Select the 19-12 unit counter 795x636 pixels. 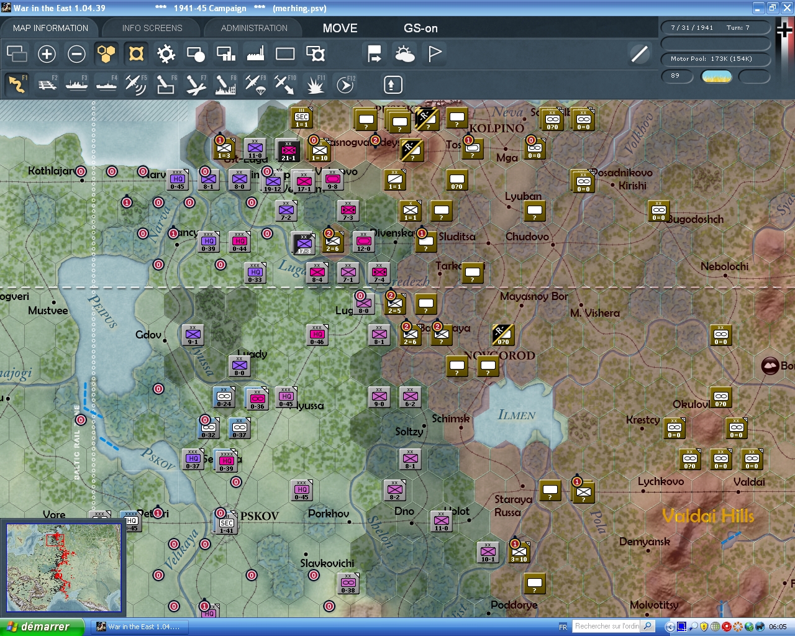pos(273,181)
